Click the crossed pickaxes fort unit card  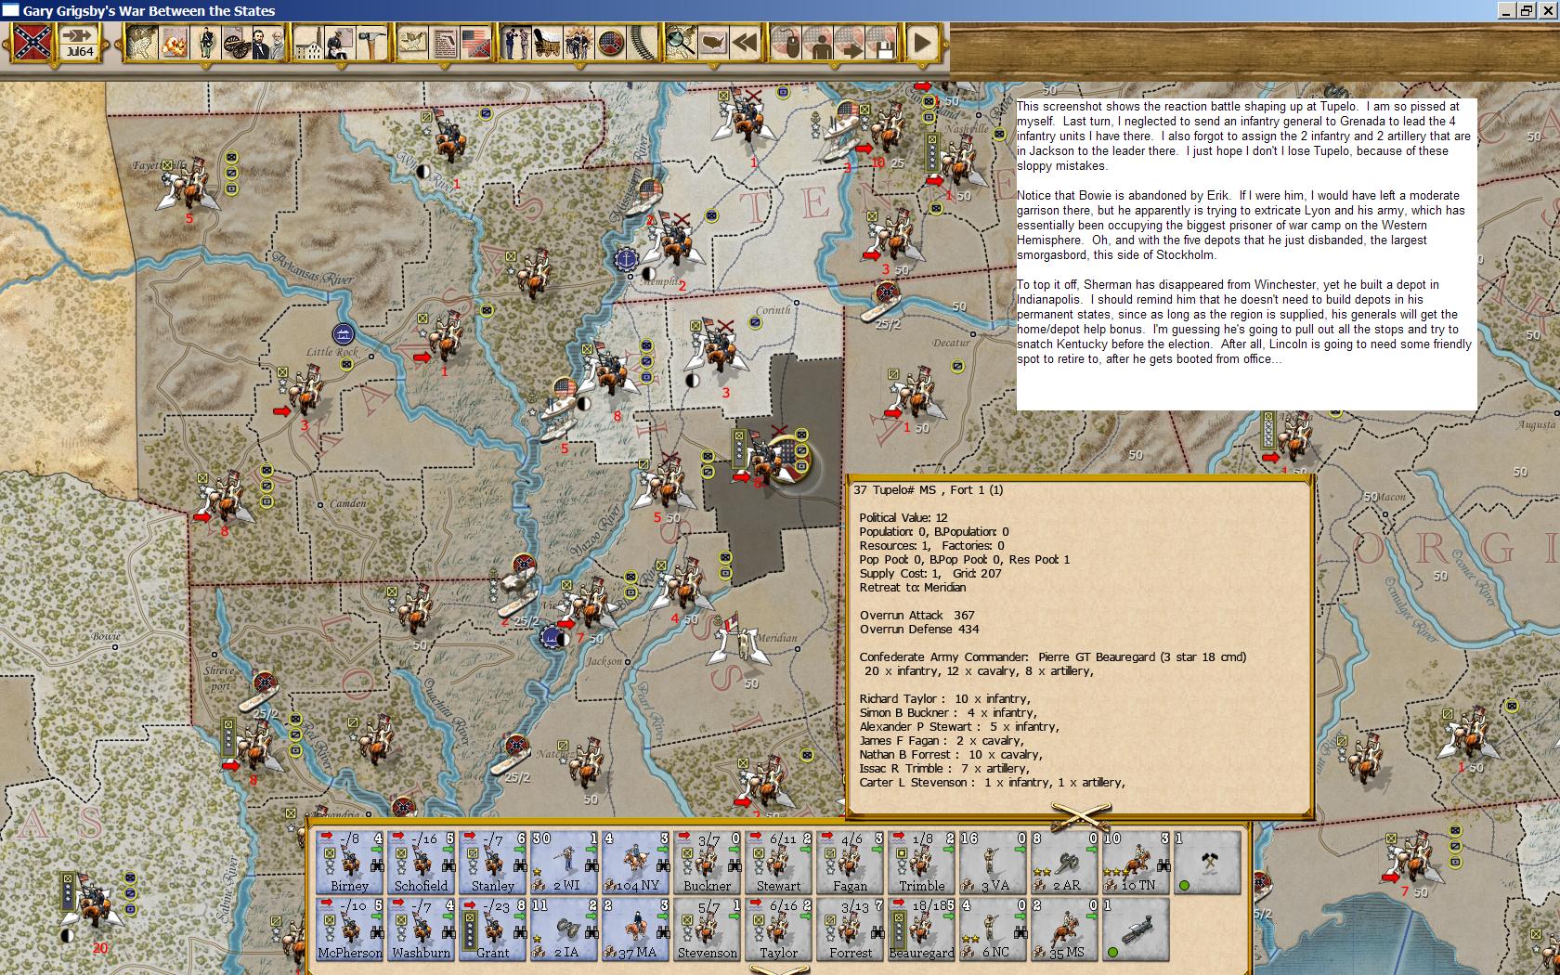point(1208,863)
